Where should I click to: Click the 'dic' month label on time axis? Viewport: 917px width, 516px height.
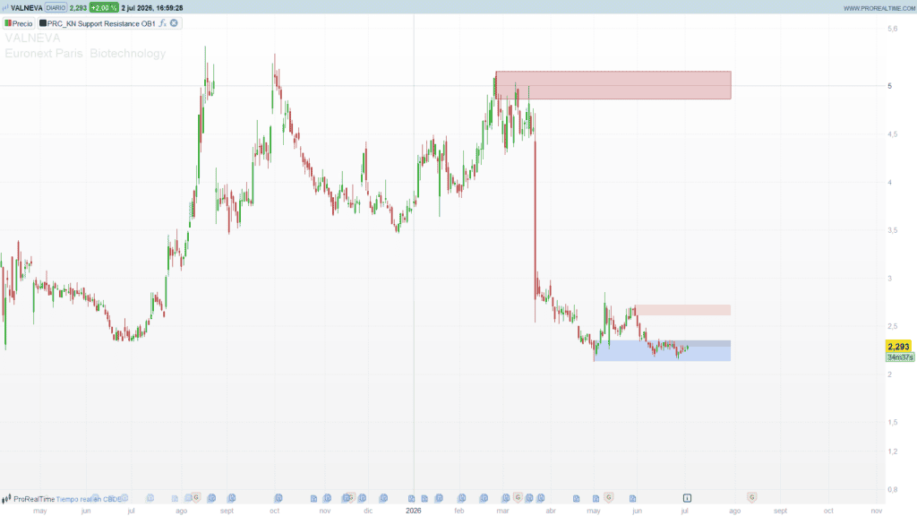[x=368, y=511]
